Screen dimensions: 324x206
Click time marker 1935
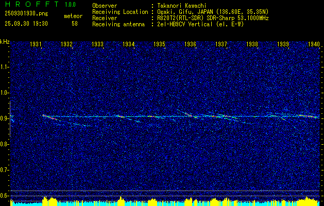click(x=159, y=44)
